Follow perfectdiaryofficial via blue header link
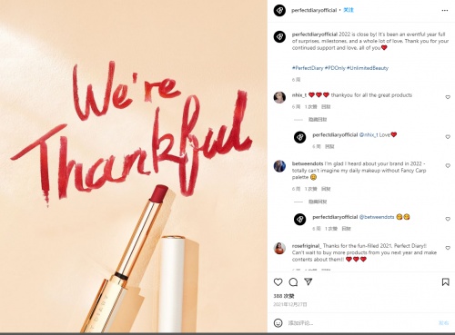 coord(349,10)
